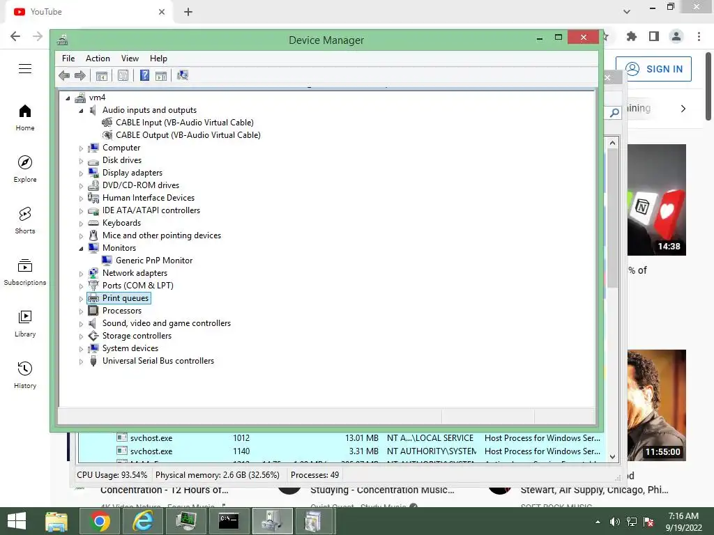Viewport: 714px width, 535px height.
Task: Expand Universal Serial Bus controllers category
Action: (81, 362)
